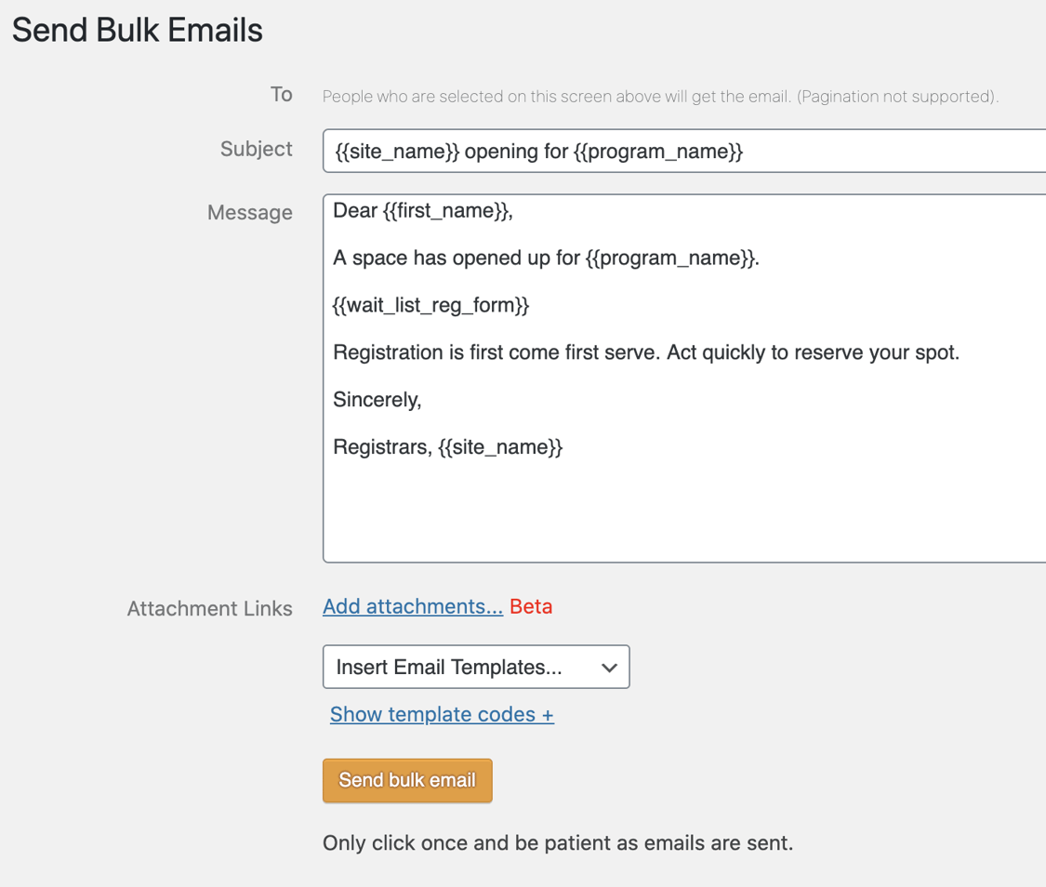Click the dropdown chevron next to Insert Email Templates
This screenshot has width=1046, height=887.
(609, 667)
